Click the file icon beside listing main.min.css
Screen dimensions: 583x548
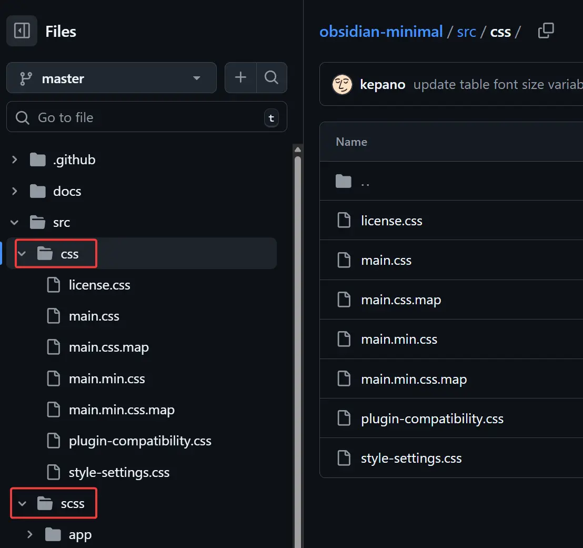pyautogui.click(x=344, y=339)
